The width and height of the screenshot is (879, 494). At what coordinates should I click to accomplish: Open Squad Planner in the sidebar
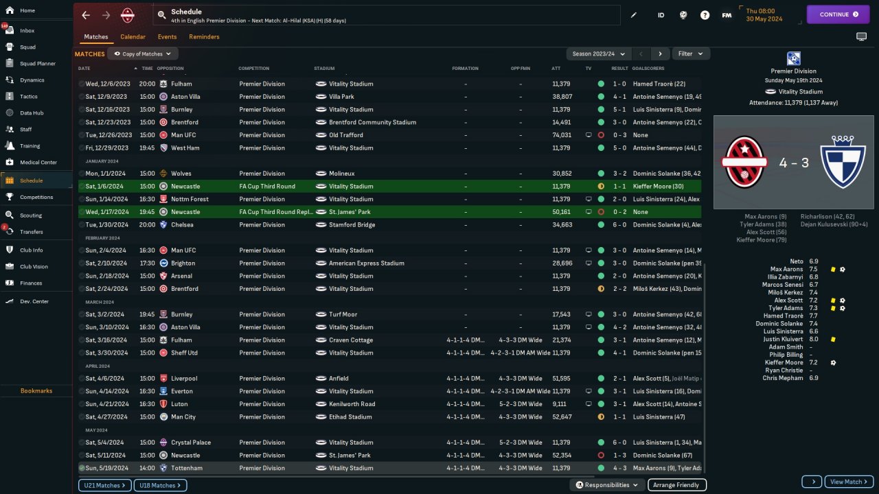36,63
